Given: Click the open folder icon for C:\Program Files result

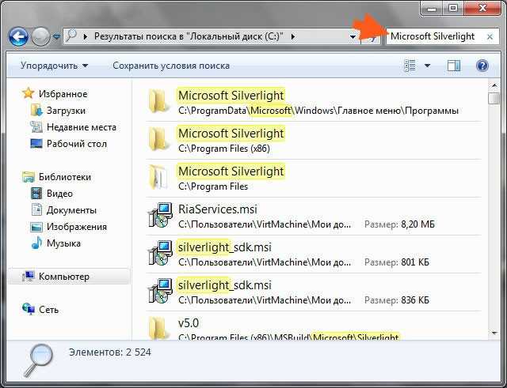Looking at the screenshot, I should 159,178.
